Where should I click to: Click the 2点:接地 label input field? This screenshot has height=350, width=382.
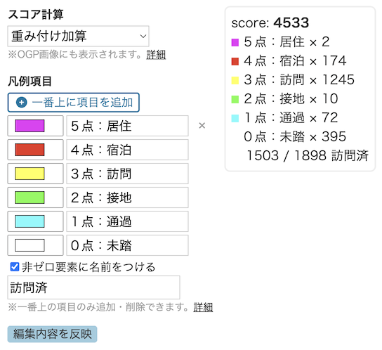127,197
